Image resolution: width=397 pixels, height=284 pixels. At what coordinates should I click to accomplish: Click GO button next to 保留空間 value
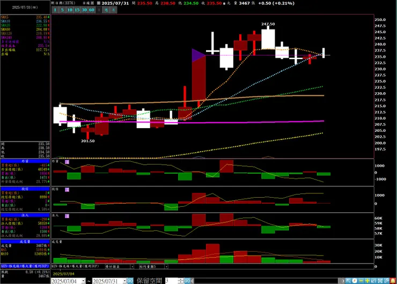pos(187,281)
